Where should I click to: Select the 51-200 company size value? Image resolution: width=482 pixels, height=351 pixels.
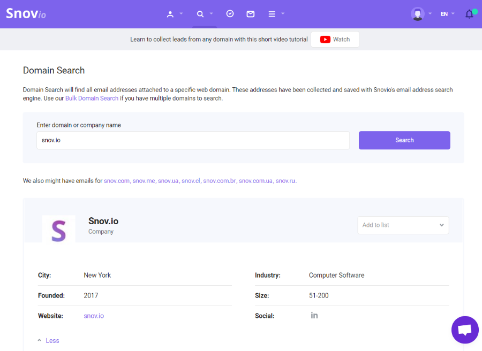pos(319,295)
